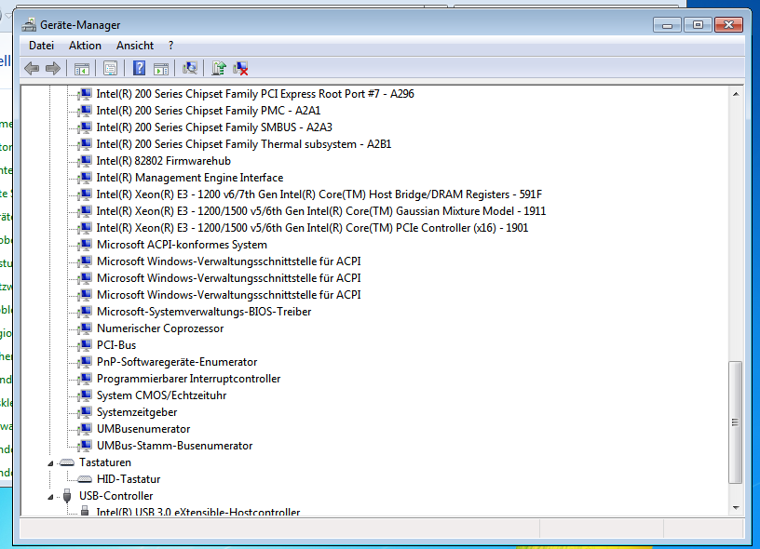Open Help with the blue question mark icon
This screenshot has width=760, height=549.
(x=139, y=68)
